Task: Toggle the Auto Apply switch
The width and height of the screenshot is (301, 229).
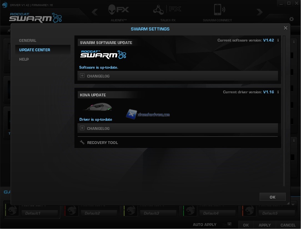Action: pyautogui.click(x=227, y=225)
